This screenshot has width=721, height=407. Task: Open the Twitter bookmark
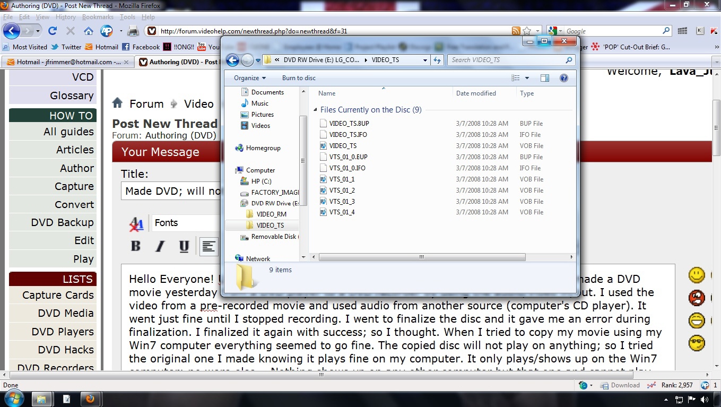[x=66, y=47]
